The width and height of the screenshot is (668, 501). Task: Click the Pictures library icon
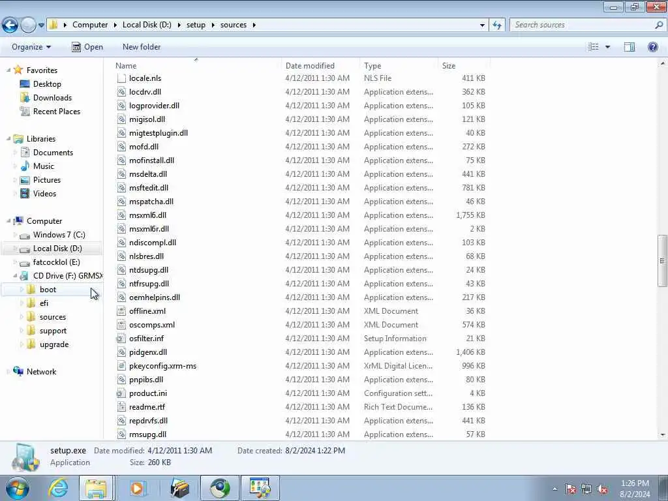pyautogui.click(x=25, y=180)
